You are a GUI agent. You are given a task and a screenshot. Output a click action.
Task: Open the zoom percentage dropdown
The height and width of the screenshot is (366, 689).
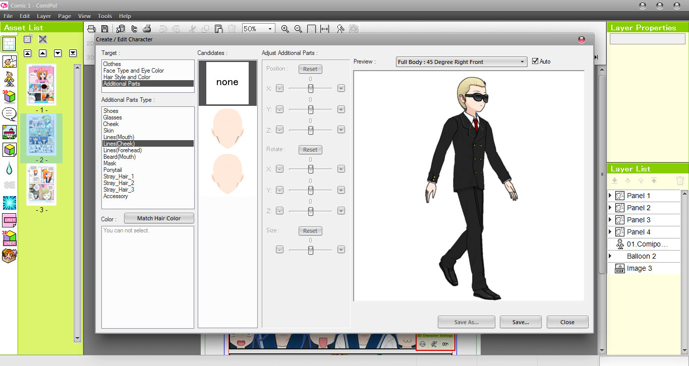[269, 29]
